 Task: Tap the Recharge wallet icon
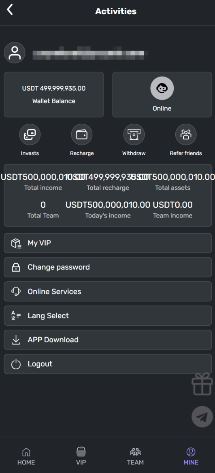[82, 134]
